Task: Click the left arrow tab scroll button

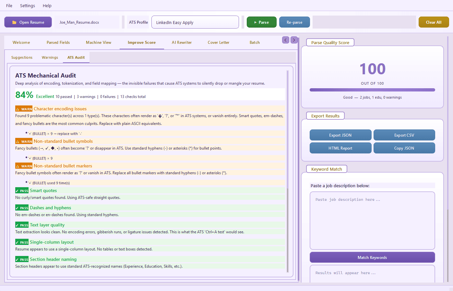Action: click(286, 40)
